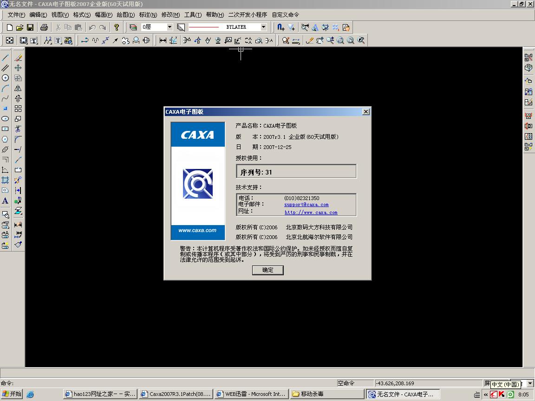
Task: Click the Paste clipboard icon
Action: 78,27
